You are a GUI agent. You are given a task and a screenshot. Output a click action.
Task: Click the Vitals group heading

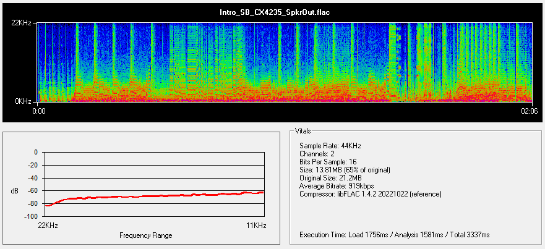point(304,131)
